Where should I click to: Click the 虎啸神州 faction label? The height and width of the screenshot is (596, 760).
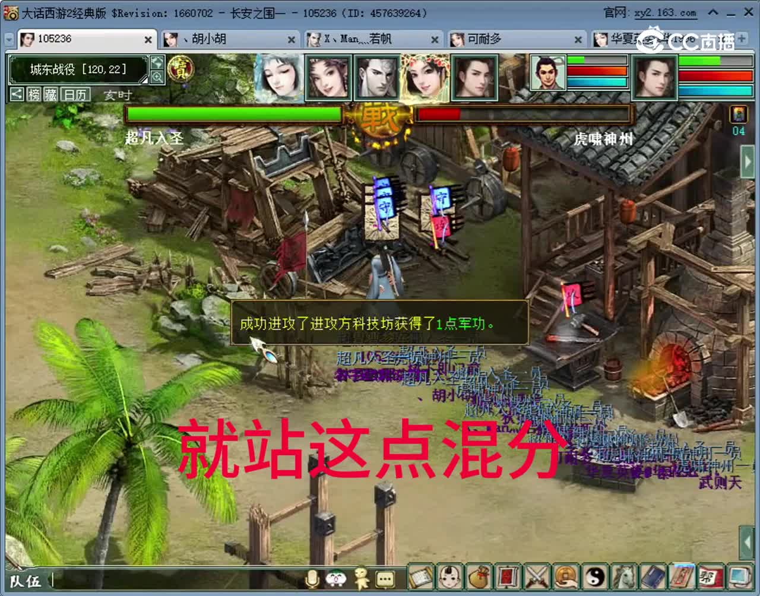click(603, 139)
